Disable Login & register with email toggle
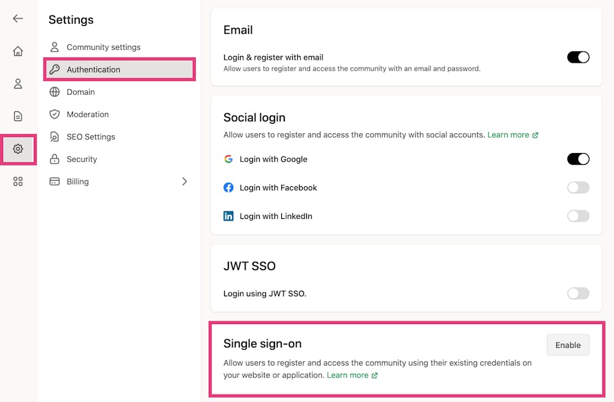614x402 pixels. click(x=578, y=57)
